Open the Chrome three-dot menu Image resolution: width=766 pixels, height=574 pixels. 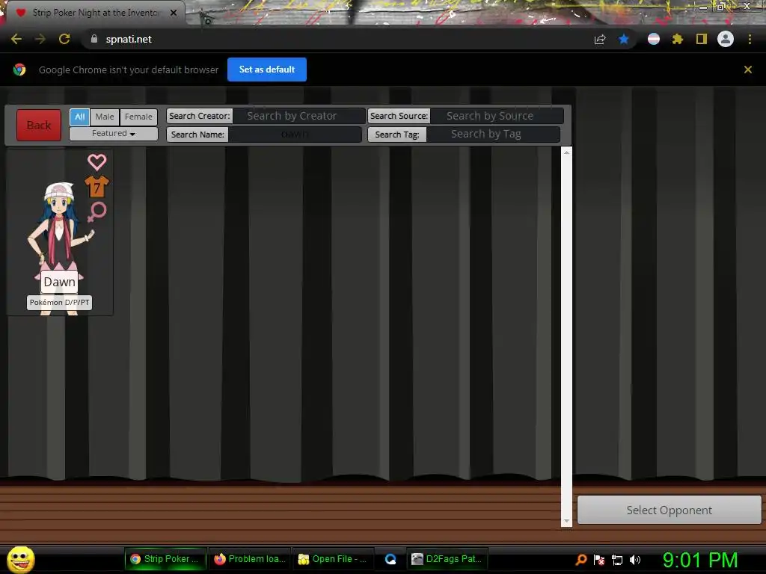point(750,39)
